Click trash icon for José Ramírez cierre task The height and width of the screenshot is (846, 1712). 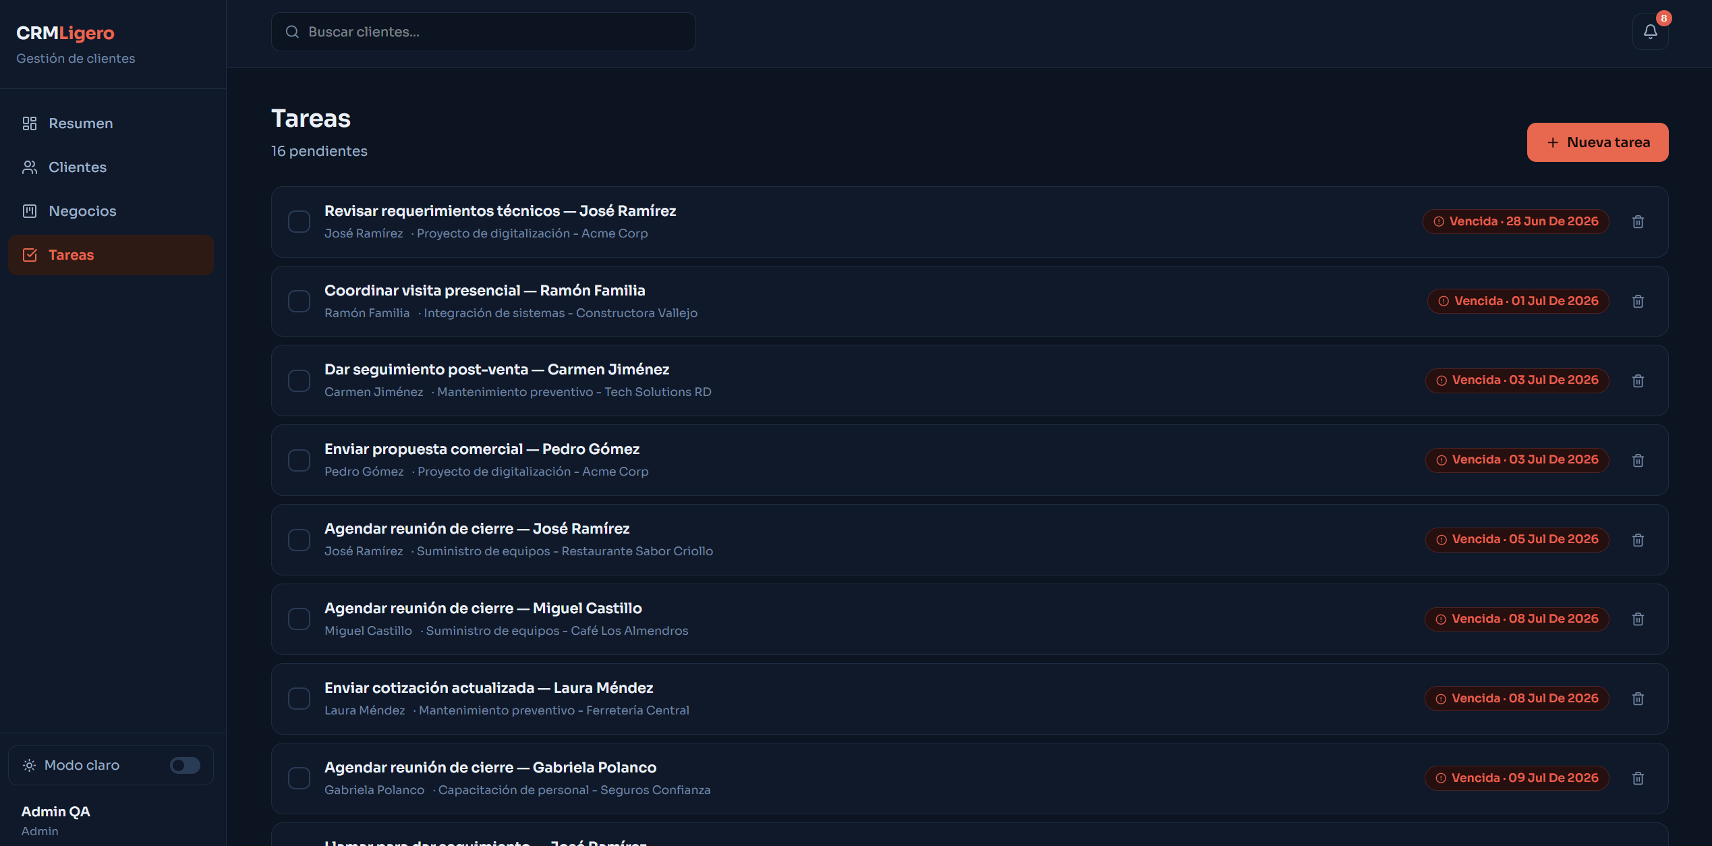tap(1638, 540)
